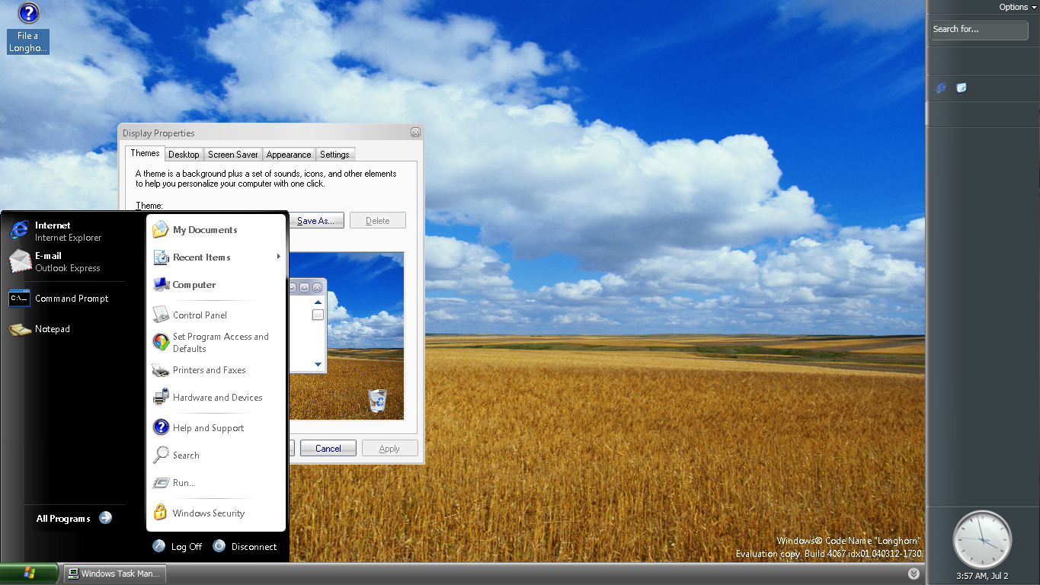
Task: Click the desktop help file shortcut icon
Action: (28, 13)
